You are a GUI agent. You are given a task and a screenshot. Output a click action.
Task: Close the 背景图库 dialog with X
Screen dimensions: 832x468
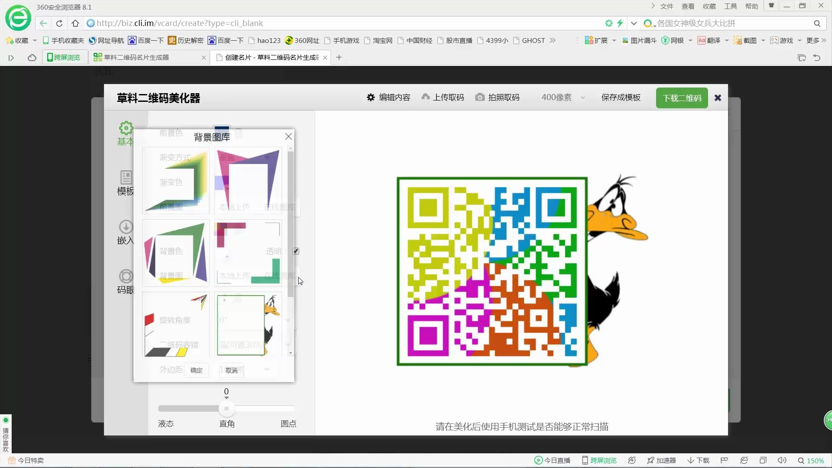289,136
